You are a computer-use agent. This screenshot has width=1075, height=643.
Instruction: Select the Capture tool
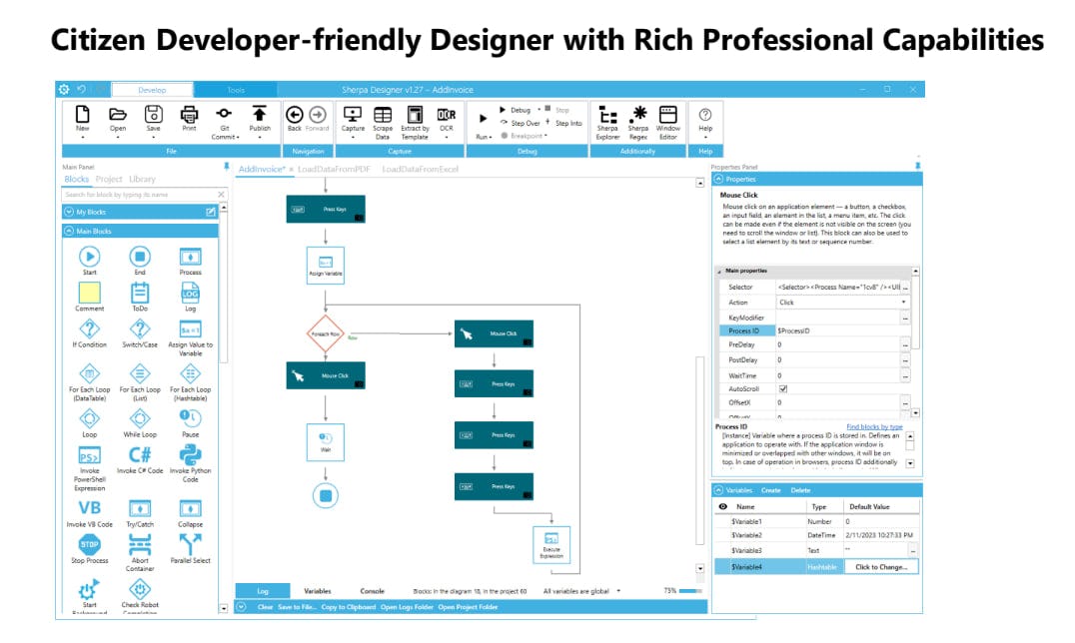coord(355,115)
